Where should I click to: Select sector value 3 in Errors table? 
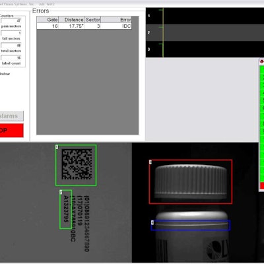92,26
